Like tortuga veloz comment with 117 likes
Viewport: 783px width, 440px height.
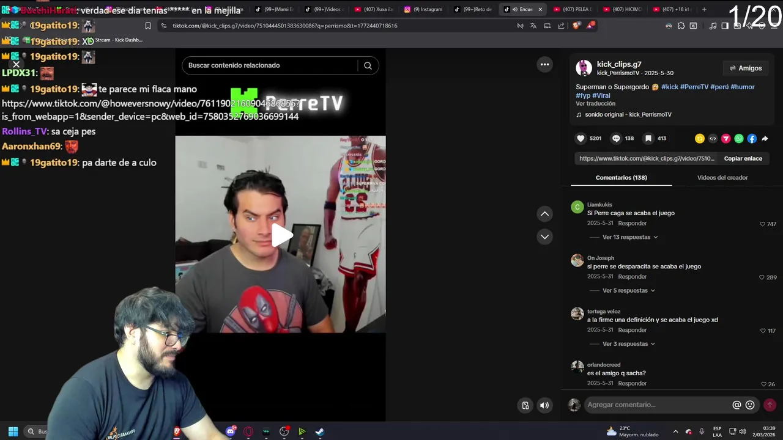coord(762,331)
